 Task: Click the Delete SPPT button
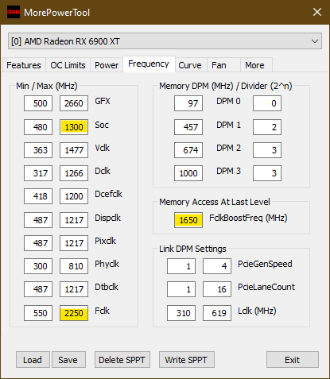pyautogui.click(x=122, y=360)
